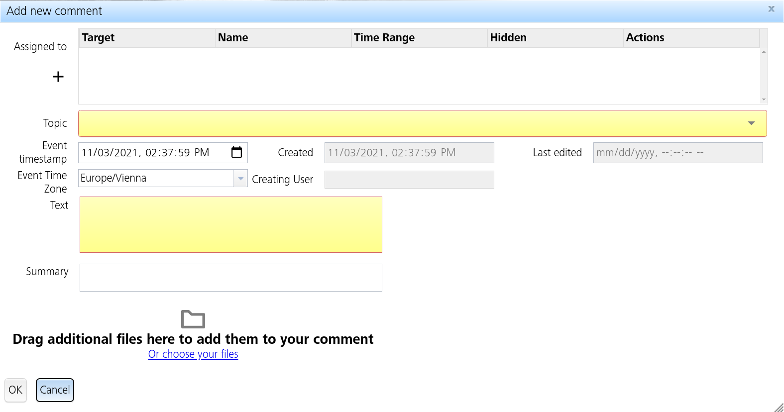Click the dialog resize grip corner

(x=779, y=407)
